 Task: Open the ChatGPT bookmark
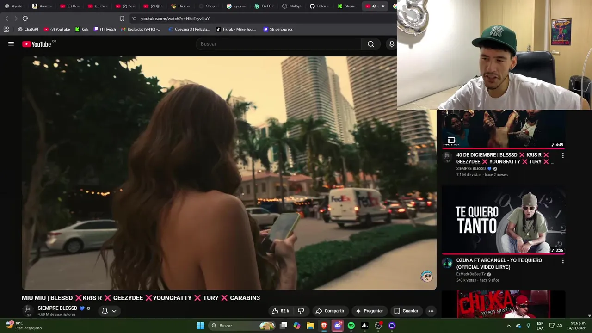28,29
